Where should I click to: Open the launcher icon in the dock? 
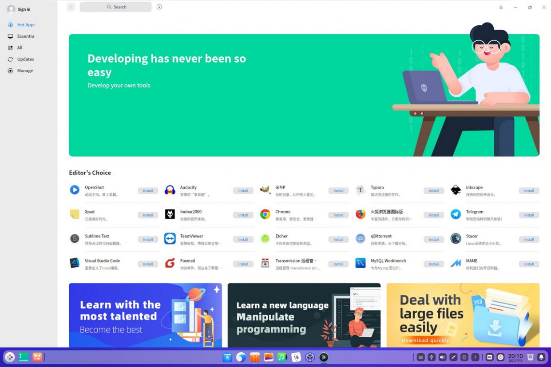[x=10, y=357]
